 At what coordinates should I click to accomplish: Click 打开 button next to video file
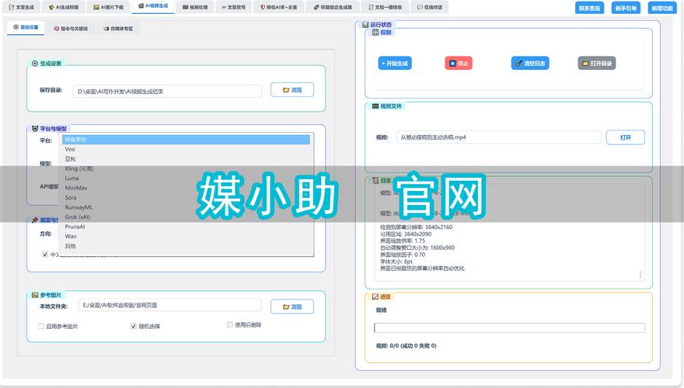click(x=625, y=137)
